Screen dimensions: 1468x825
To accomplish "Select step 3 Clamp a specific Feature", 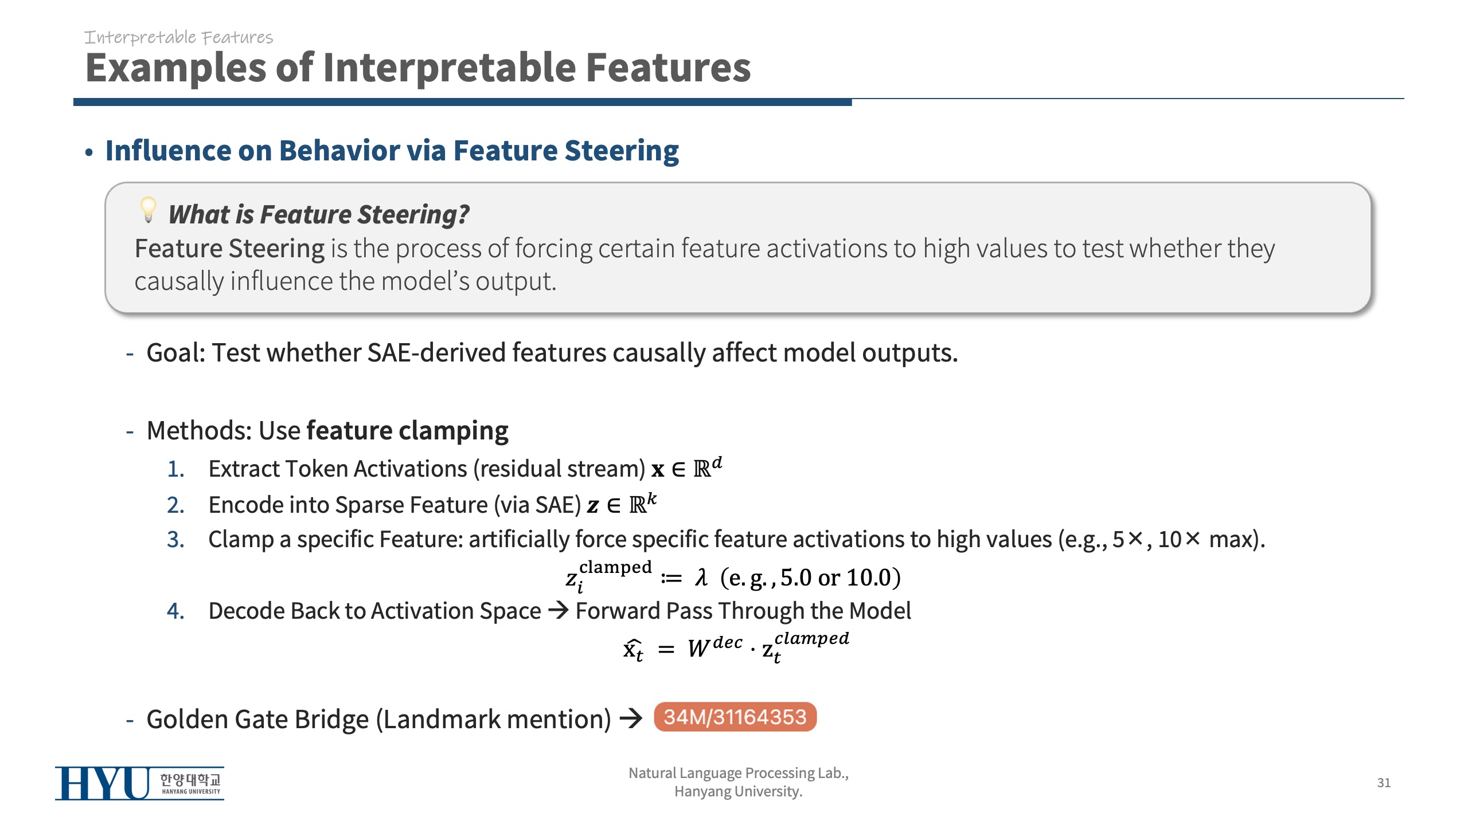I will (x=736, y=540).
